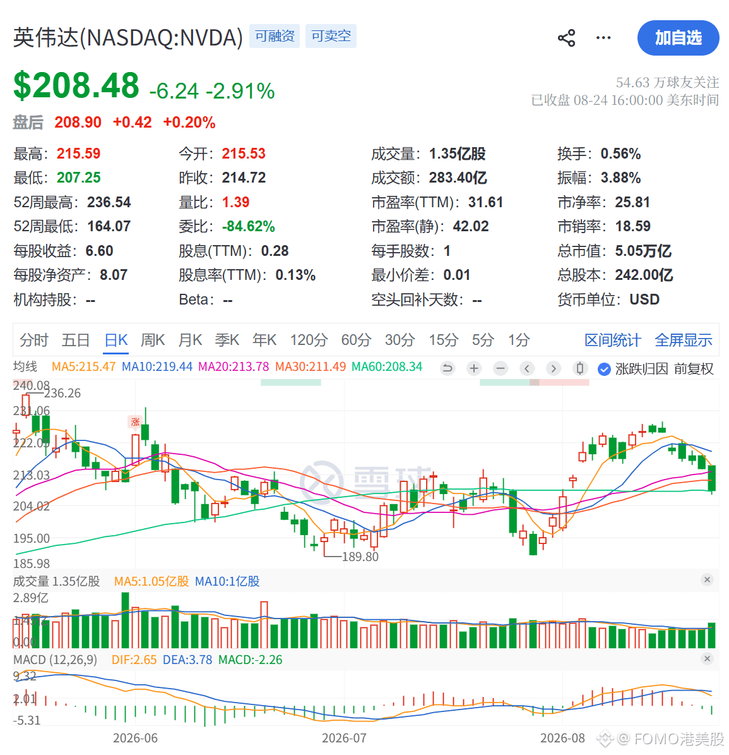Click the 货币单位 value USD
729x755 pixels.
coord(644,299)
